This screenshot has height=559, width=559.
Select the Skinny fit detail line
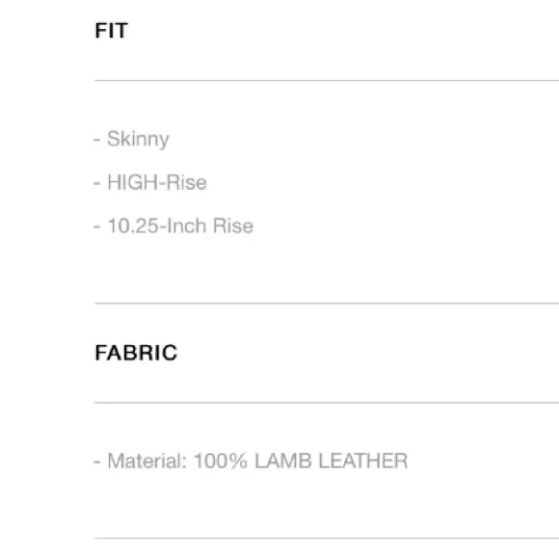[131, 139]
